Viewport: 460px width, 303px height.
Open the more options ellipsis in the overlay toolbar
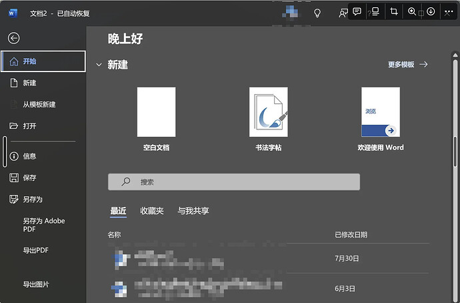point(449,12)
